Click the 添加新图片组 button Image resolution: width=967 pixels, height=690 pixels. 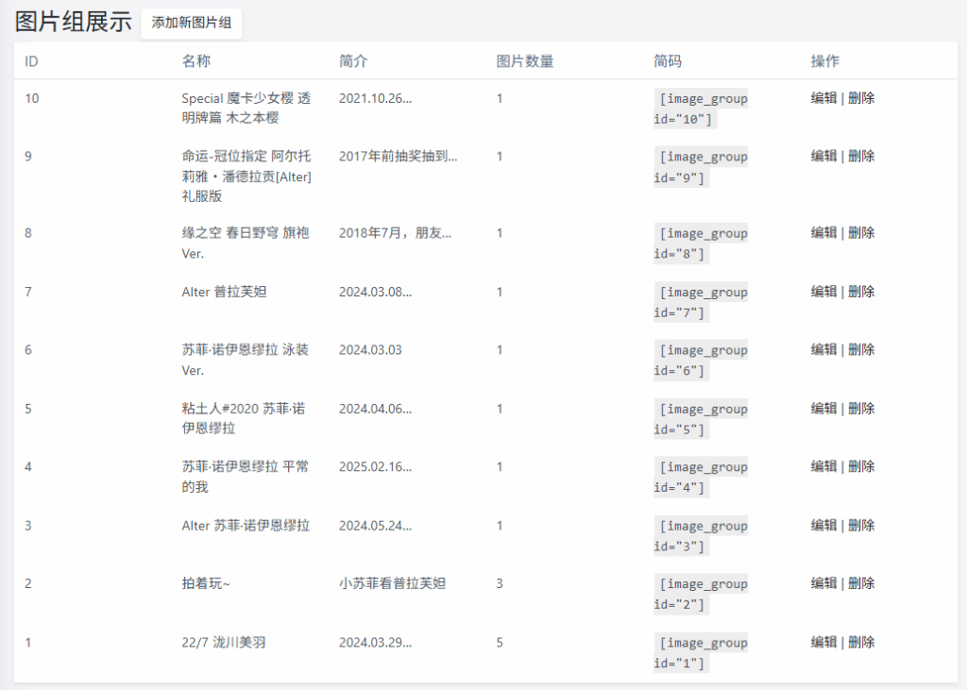(x=191, y=24)
